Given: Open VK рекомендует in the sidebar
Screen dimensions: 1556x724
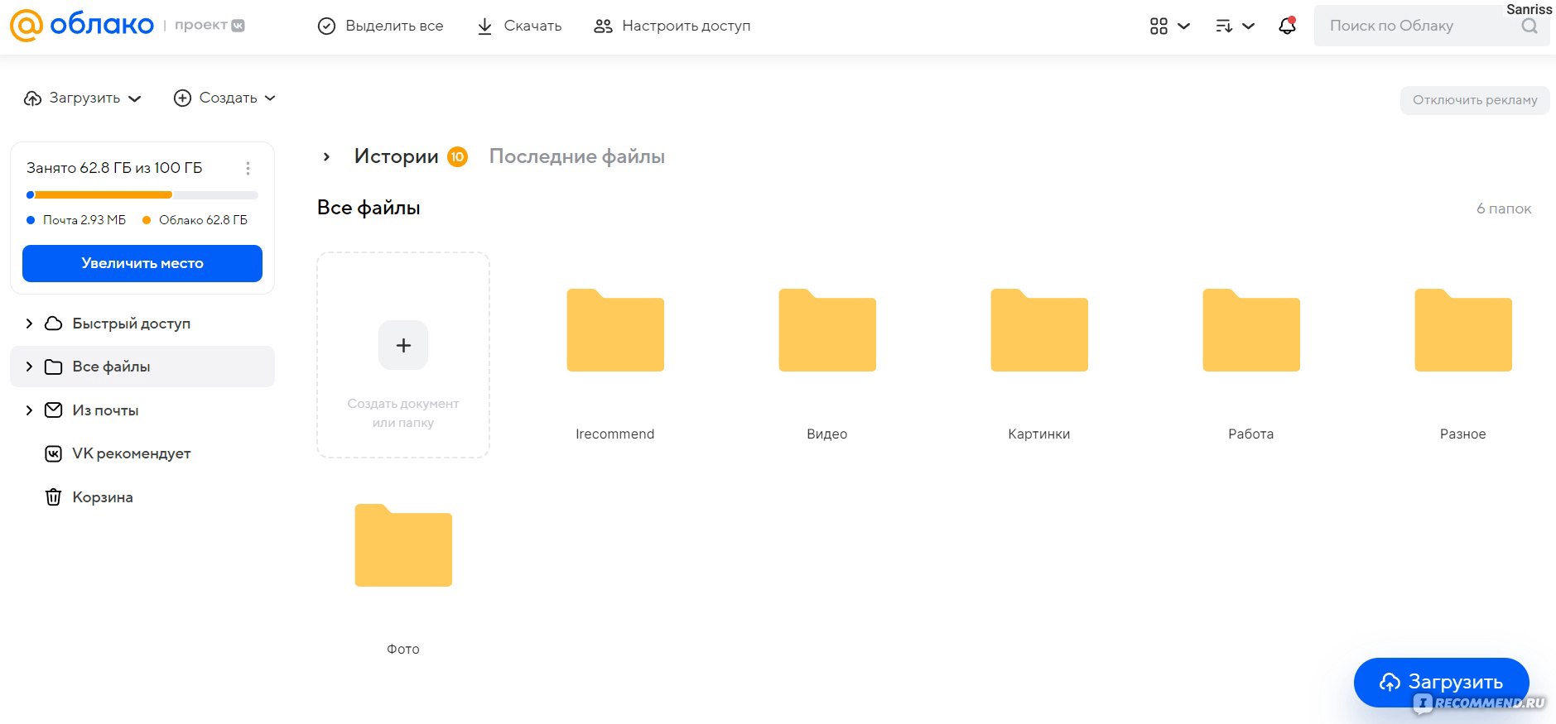Looking at the screenshot, I should tap(131, 453).
